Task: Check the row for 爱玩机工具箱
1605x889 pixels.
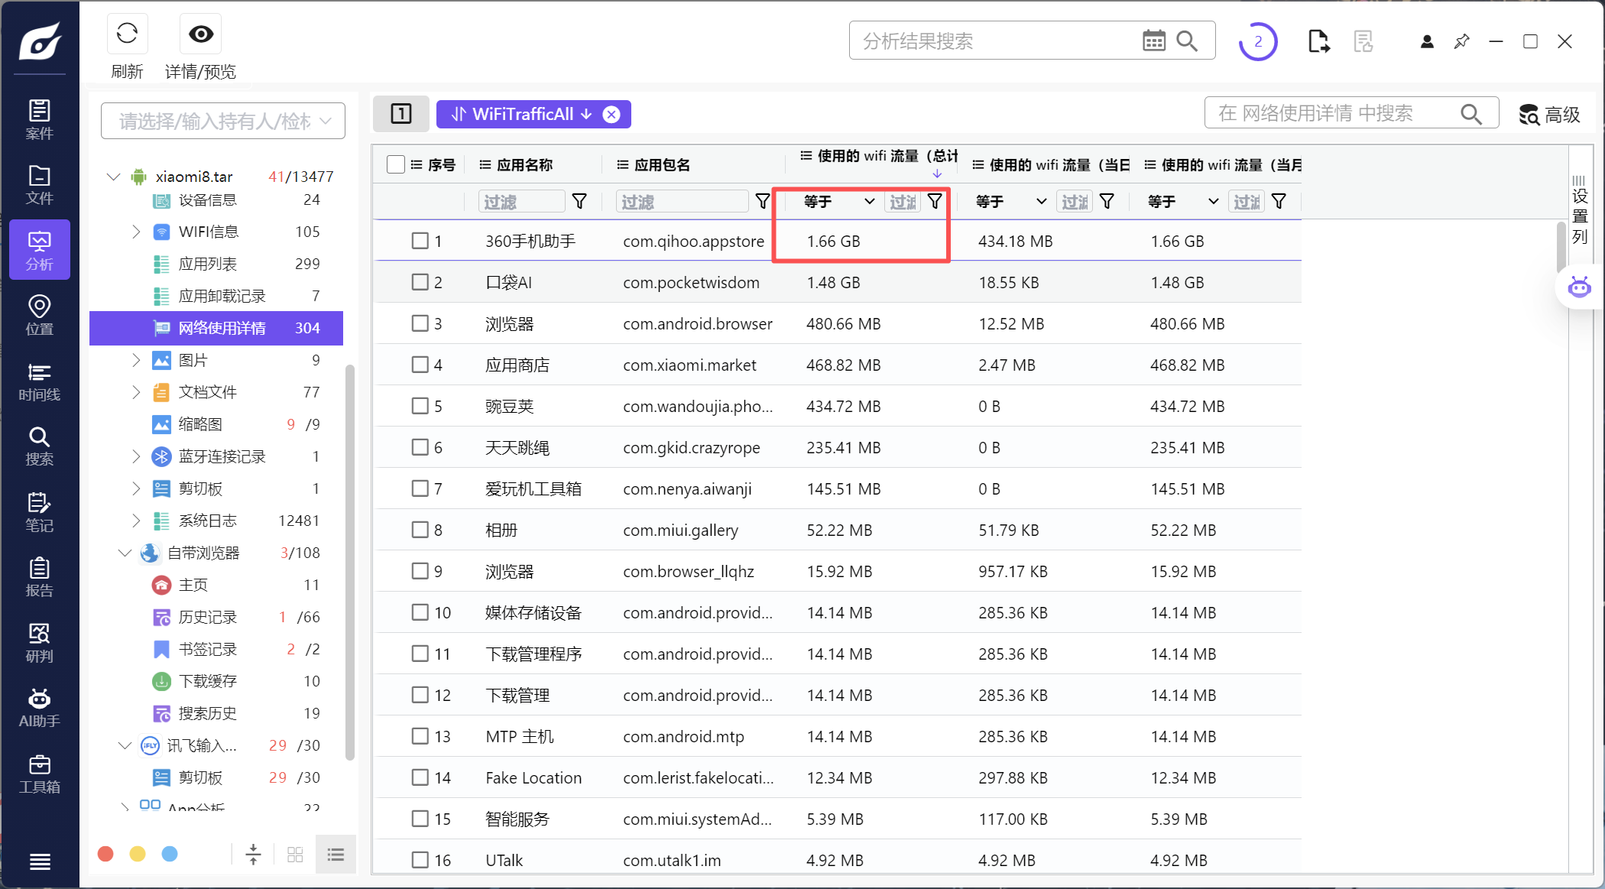Action: (x=420, y=488)
